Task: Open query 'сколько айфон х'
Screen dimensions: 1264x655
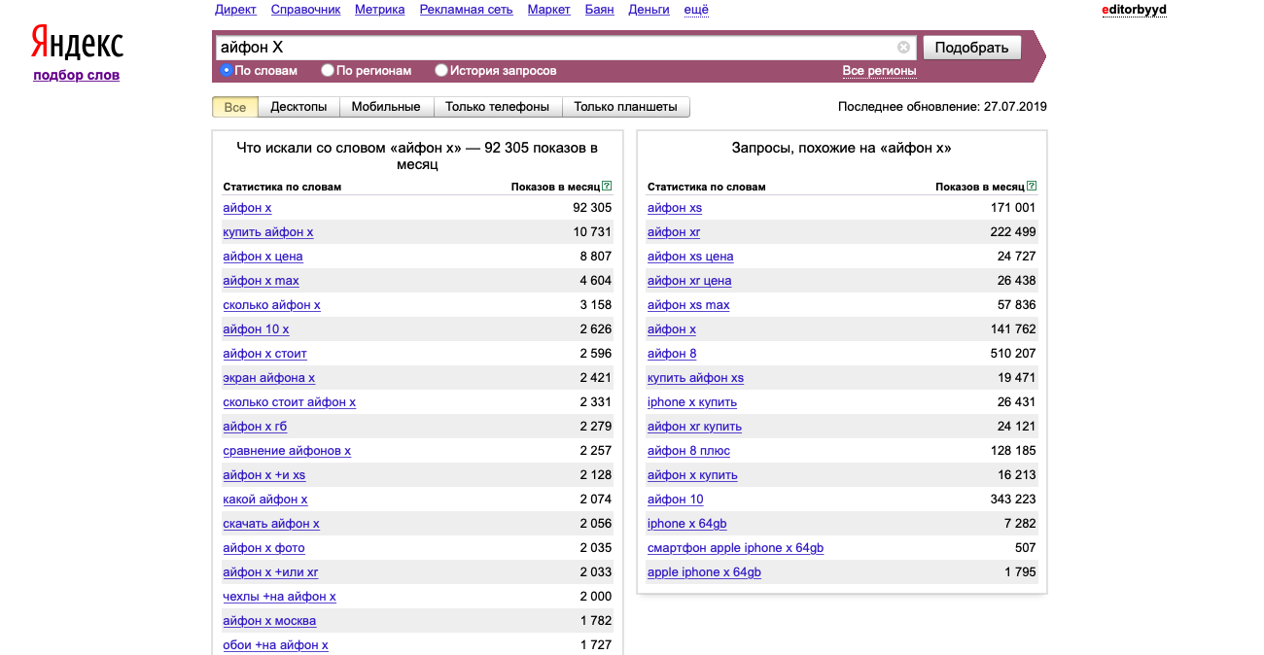Action: coord(271,305)
